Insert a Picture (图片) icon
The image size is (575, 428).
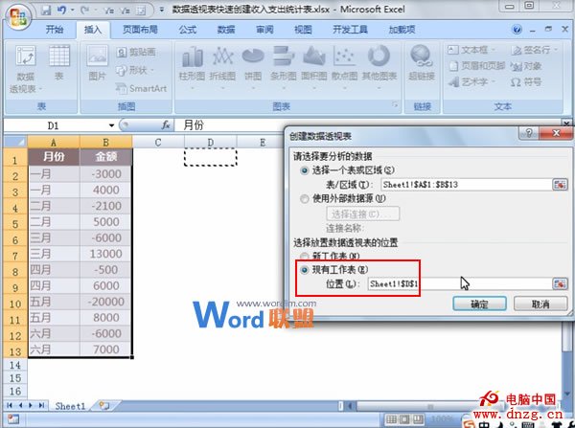[x=97, y=62]
